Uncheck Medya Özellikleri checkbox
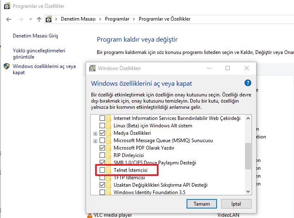The width and height of the screenshot is (294, 218). pyautogui.click(x=102, y=133)
